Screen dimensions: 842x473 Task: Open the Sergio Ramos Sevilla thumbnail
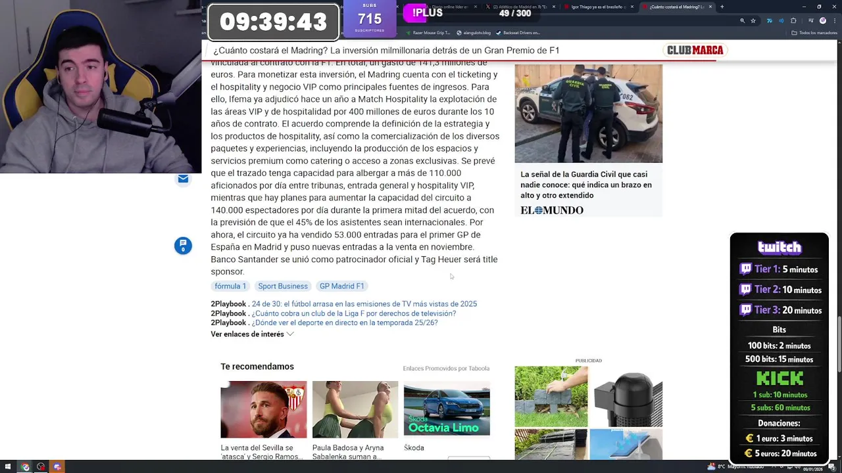263,409
